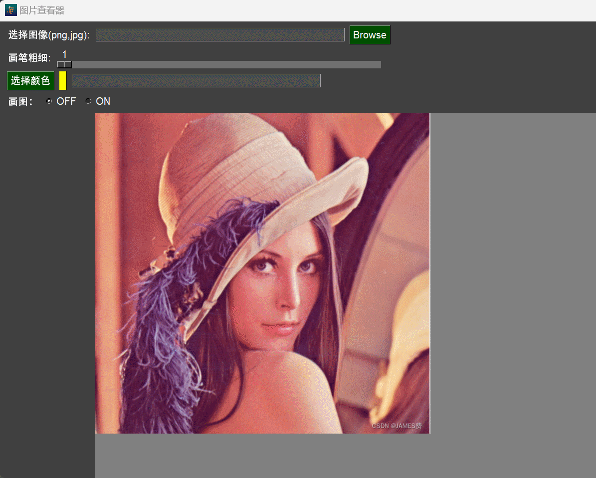
Task: Open the 选择颜色 color chooser button
Action: [30, 81]
